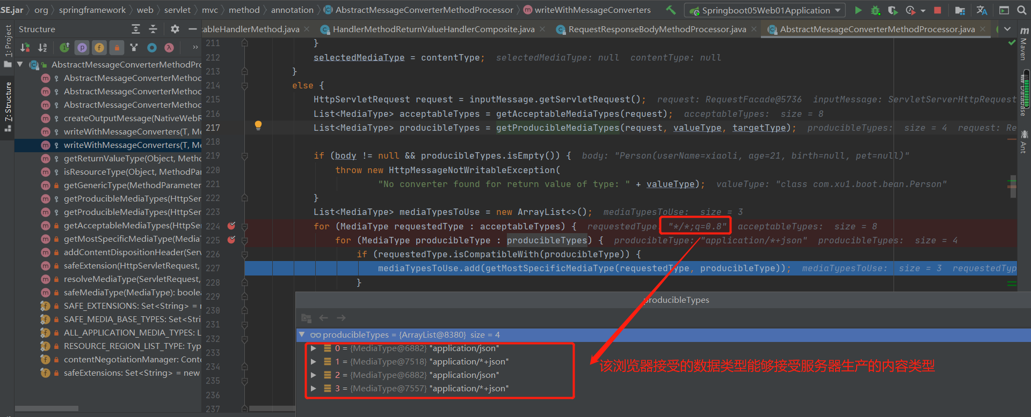Viewport: 1031px width, 417px height.
Task: Show hidden editor tabs chevron
Action: point(1007,29)
